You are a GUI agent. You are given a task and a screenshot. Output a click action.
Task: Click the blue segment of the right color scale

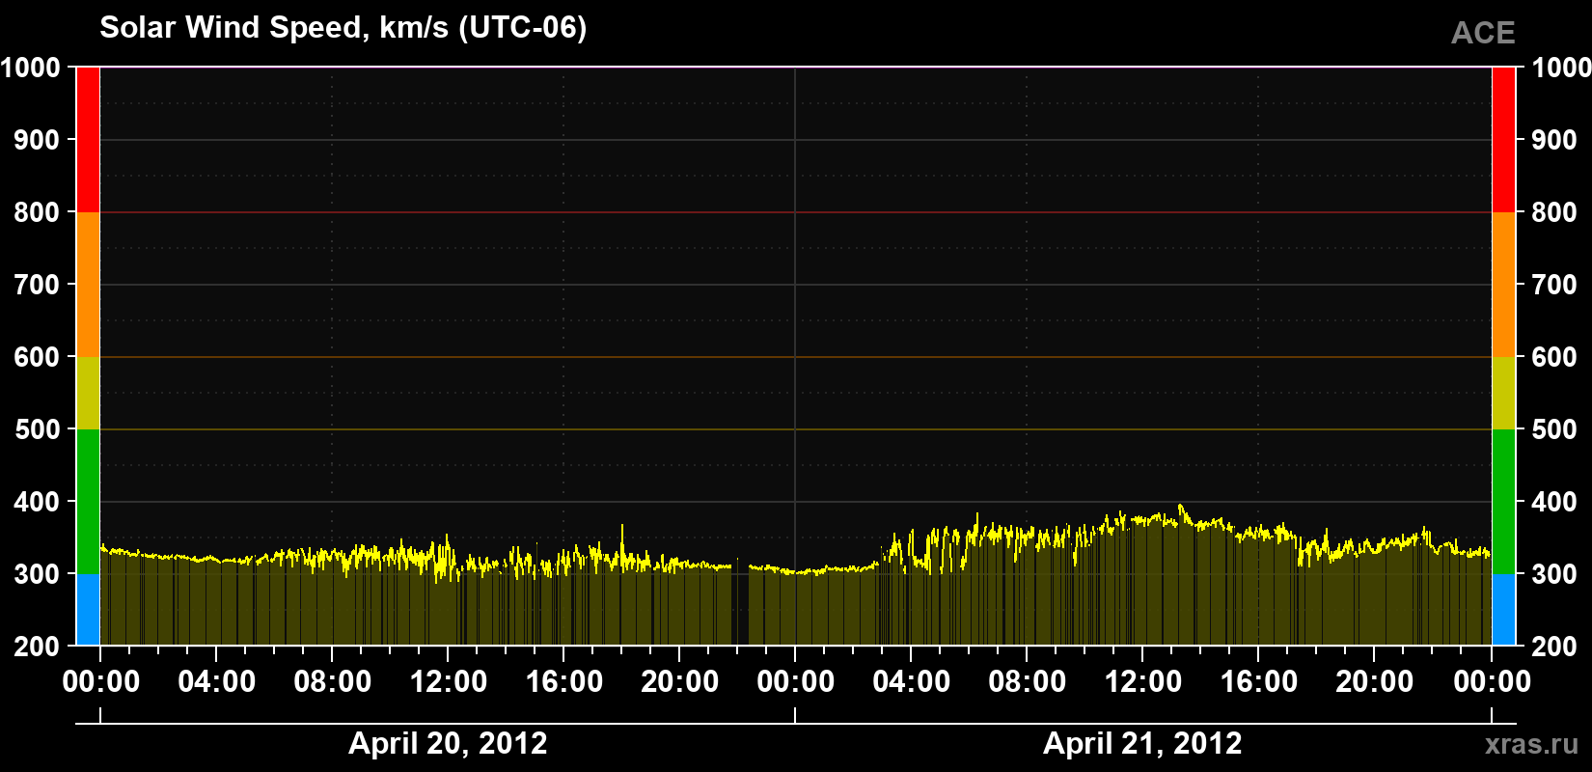[1503, 610]
